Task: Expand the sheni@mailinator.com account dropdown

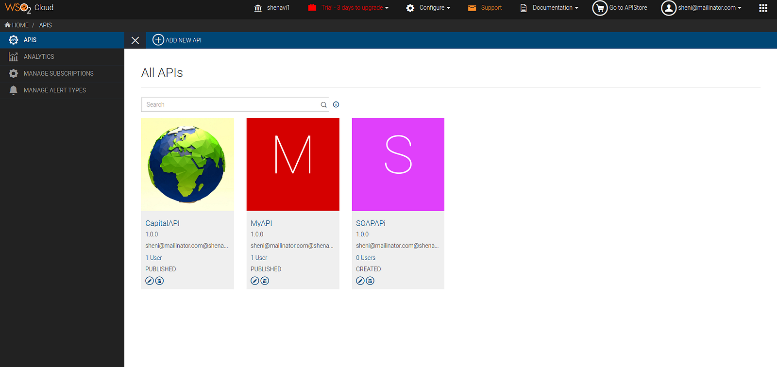Action: 709,8
